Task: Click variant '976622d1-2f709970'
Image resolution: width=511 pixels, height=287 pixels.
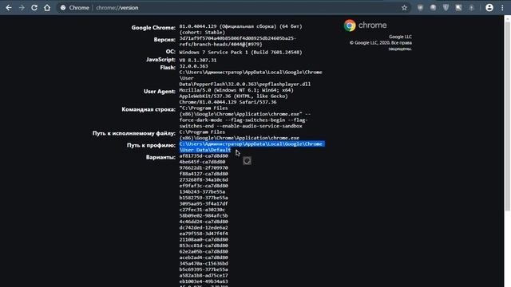Action: tap(204, 168)
